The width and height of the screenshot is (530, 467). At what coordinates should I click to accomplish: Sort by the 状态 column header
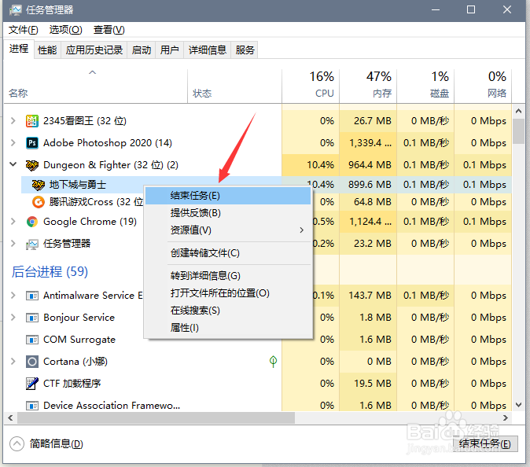pos(234,86)
